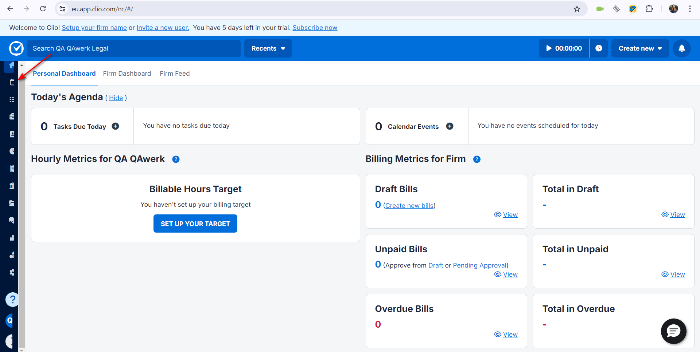Image resolution: width=700 pixels, height=352 pixels.
Task: Open the Pending Approval link
Action: [480, 265]
